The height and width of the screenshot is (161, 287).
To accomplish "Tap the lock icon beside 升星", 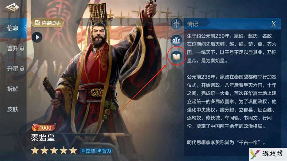I will click(x=22, y=69).
